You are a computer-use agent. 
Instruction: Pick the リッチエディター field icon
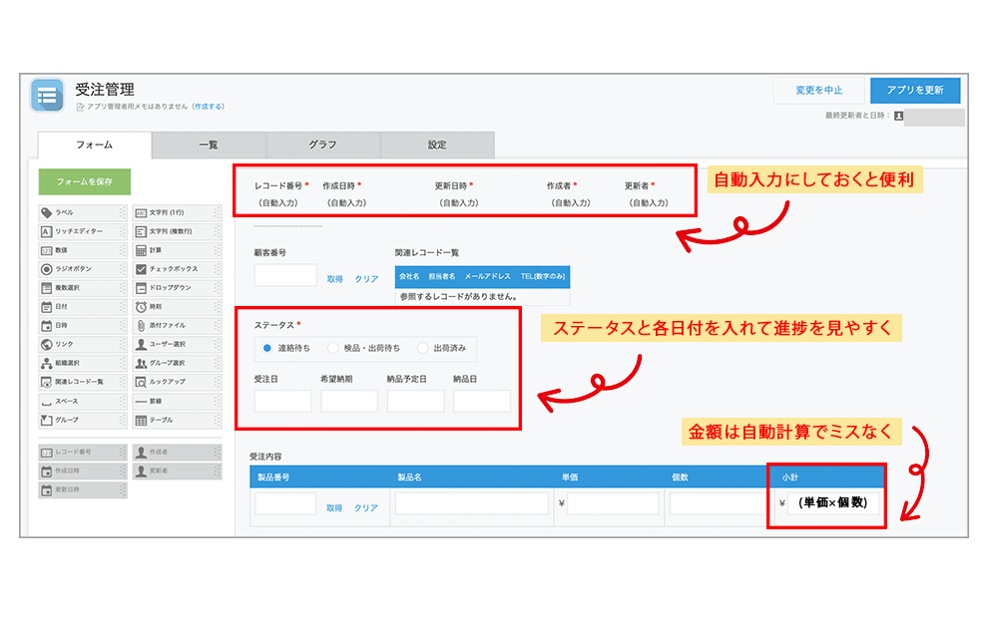[46, 231]
